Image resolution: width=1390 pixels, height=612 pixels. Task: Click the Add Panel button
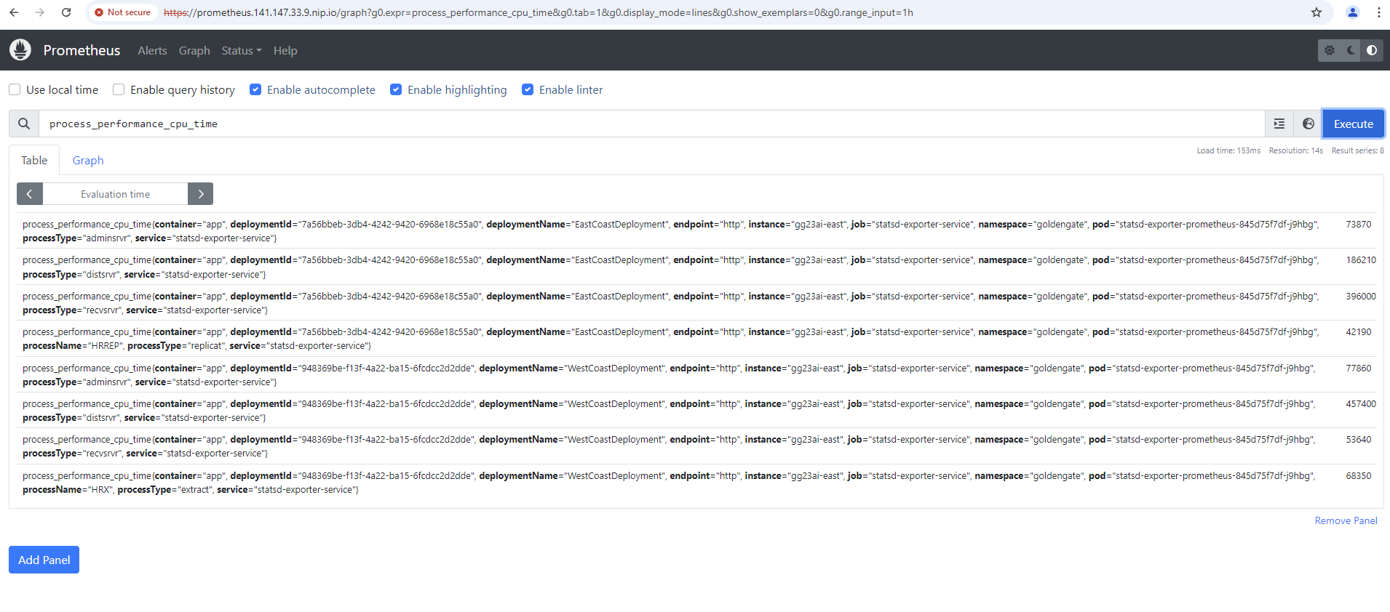pyautogui.click(x=44, y=560)
